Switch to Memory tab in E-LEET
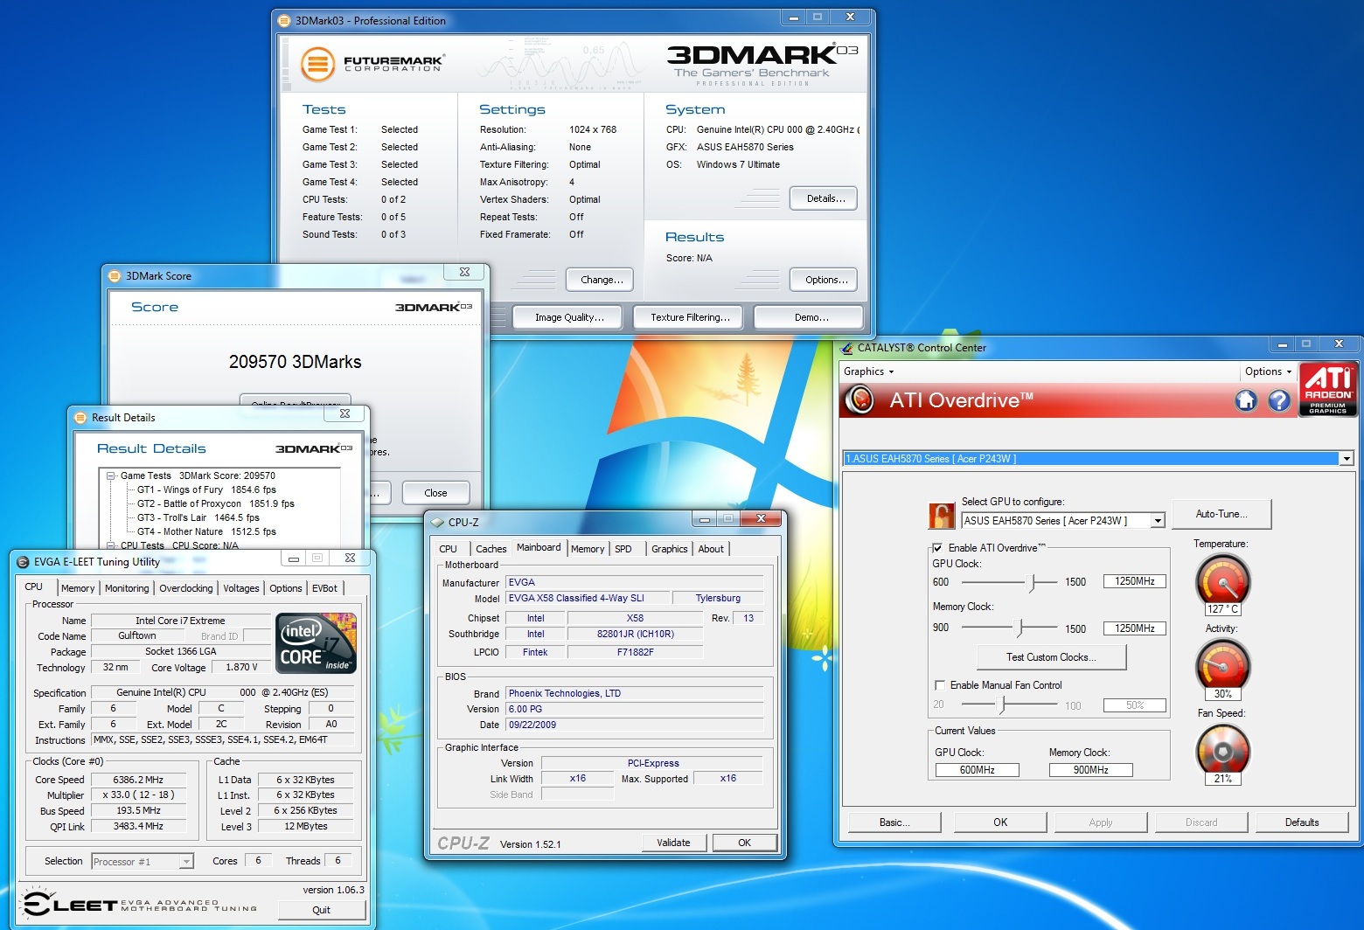 pos(78,588)
